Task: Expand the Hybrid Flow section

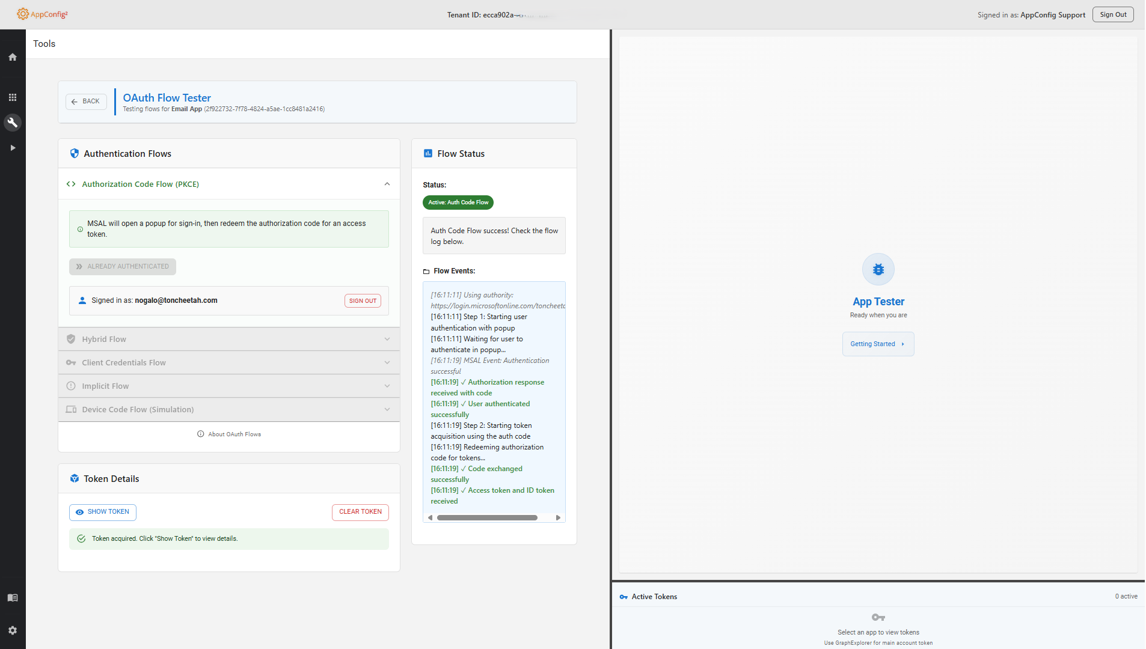Action: (x=228, y=340)
